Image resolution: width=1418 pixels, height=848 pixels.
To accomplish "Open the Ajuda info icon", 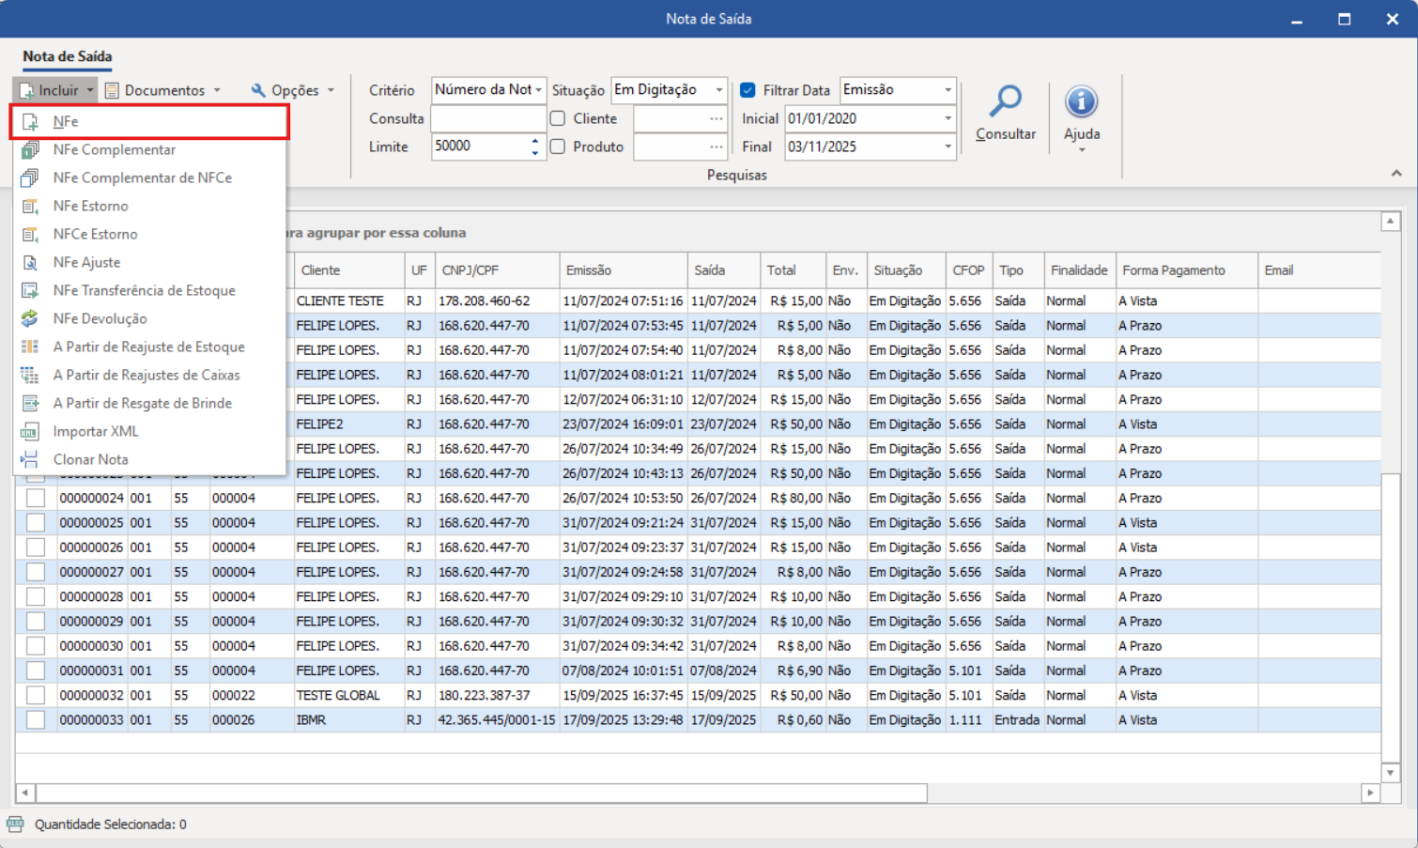I will (1081, 101).
